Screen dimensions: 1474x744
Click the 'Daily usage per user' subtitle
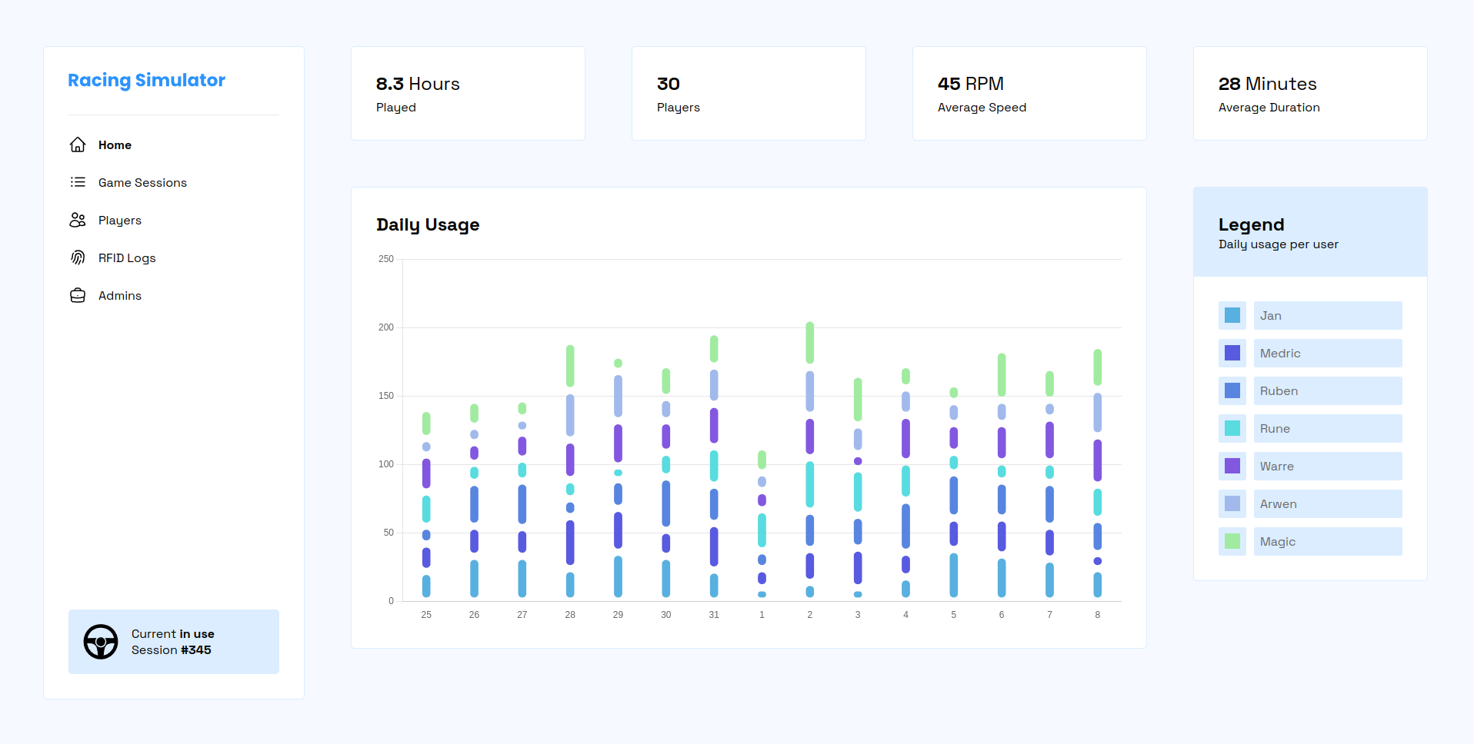1278,244
